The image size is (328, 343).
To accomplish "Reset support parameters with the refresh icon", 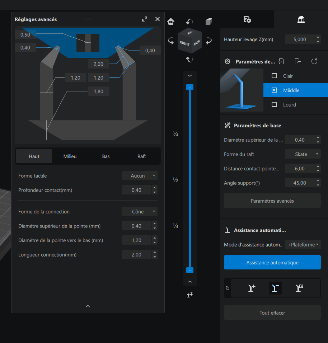I will (x=314, y=61).
